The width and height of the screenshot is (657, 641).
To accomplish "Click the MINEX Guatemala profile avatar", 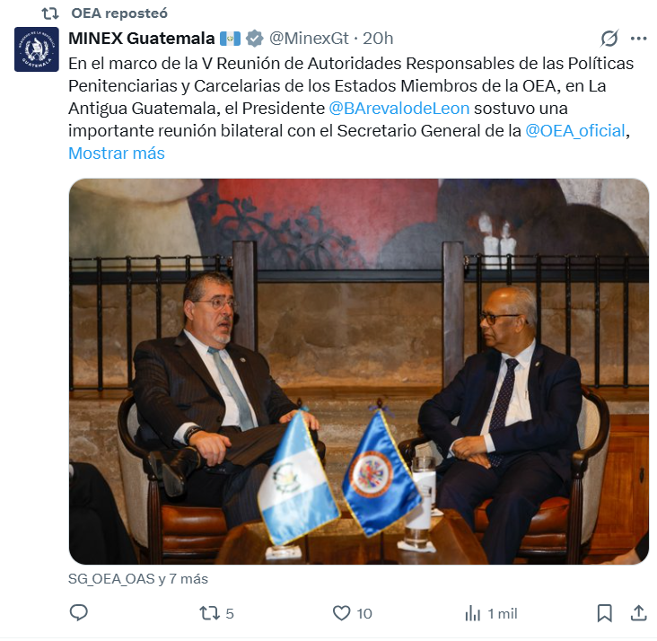I will click(x=37, y=49).
